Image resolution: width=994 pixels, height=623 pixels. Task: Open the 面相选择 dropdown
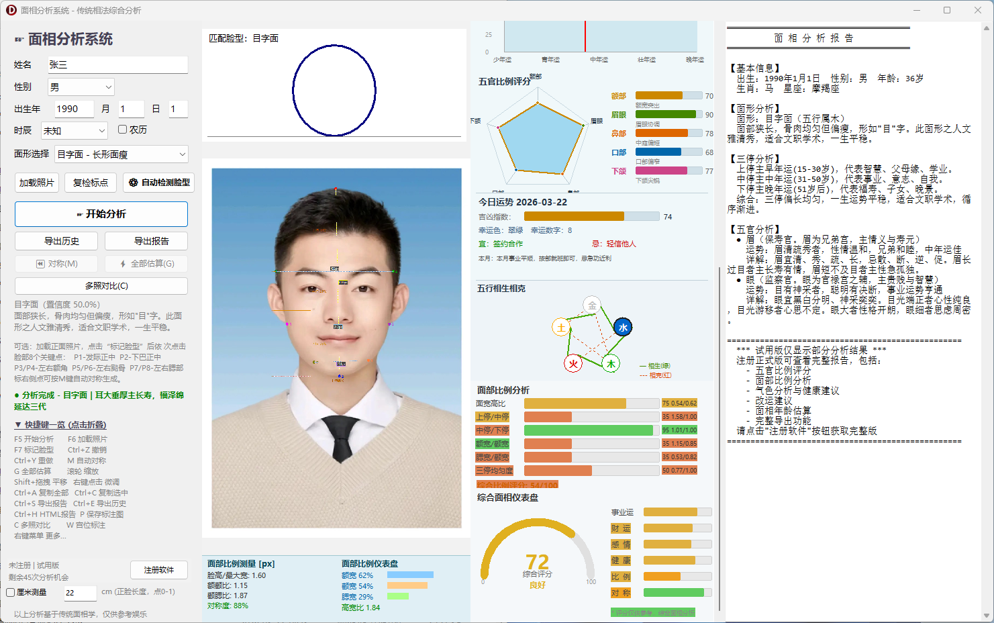(x=120, y=154)
